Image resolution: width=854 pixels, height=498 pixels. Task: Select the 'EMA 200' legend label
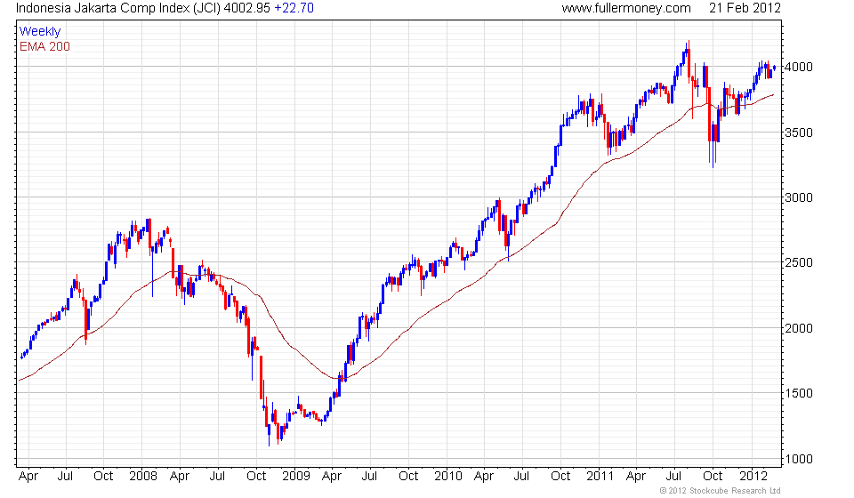[44, 47]
